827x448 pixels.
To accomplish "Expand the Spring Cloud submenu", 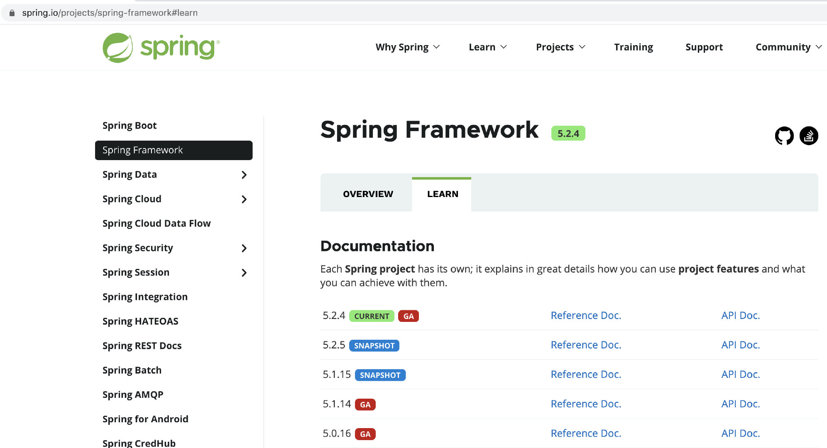I will click(245, 199).
